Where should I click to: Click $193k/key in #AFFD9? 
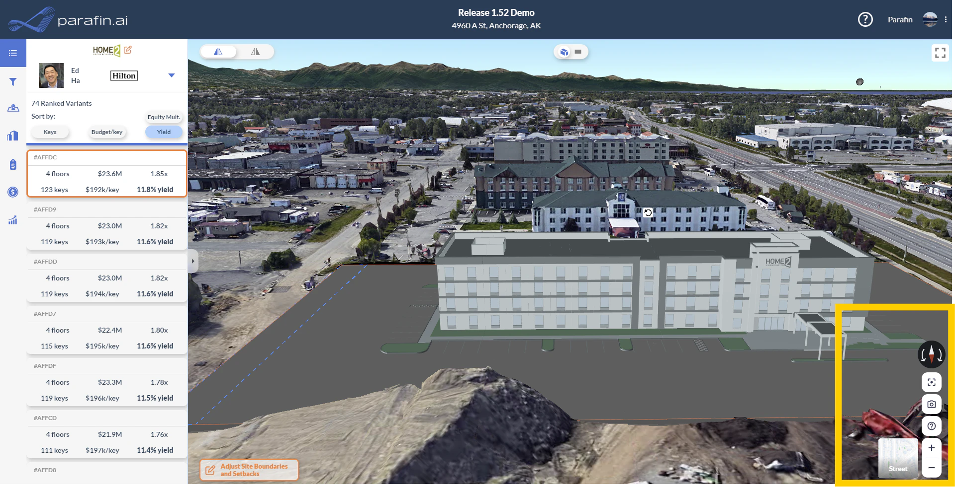[x=102, y=242]
